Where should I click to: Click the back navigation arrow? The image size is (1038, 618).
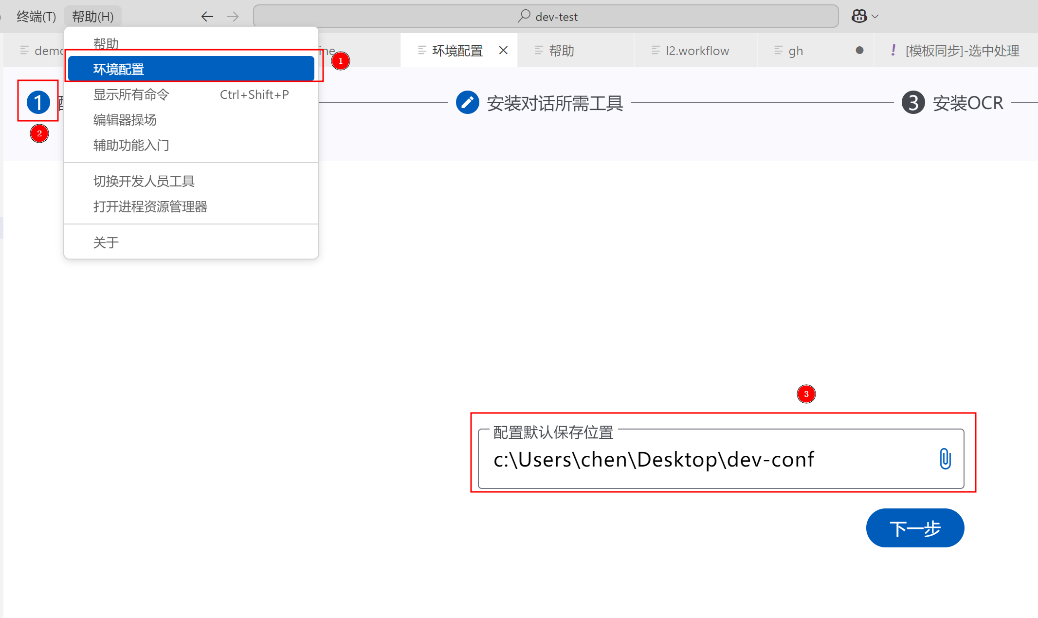pyautogui.click(x=207, y=17)
